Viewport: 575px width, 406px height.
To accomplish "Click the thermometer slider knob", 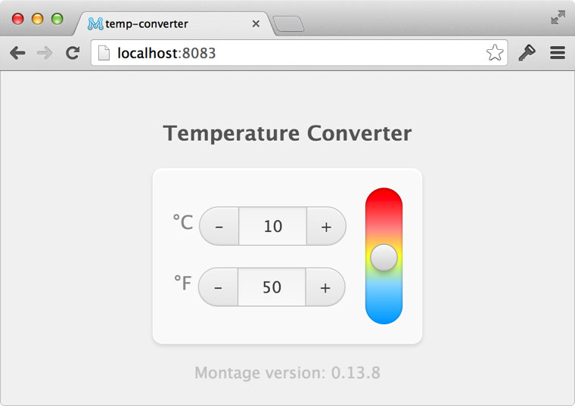I will 384,258.
